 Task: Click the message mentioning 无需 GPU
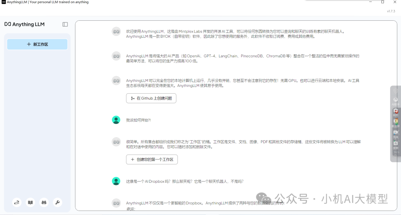tap(242, 83)
